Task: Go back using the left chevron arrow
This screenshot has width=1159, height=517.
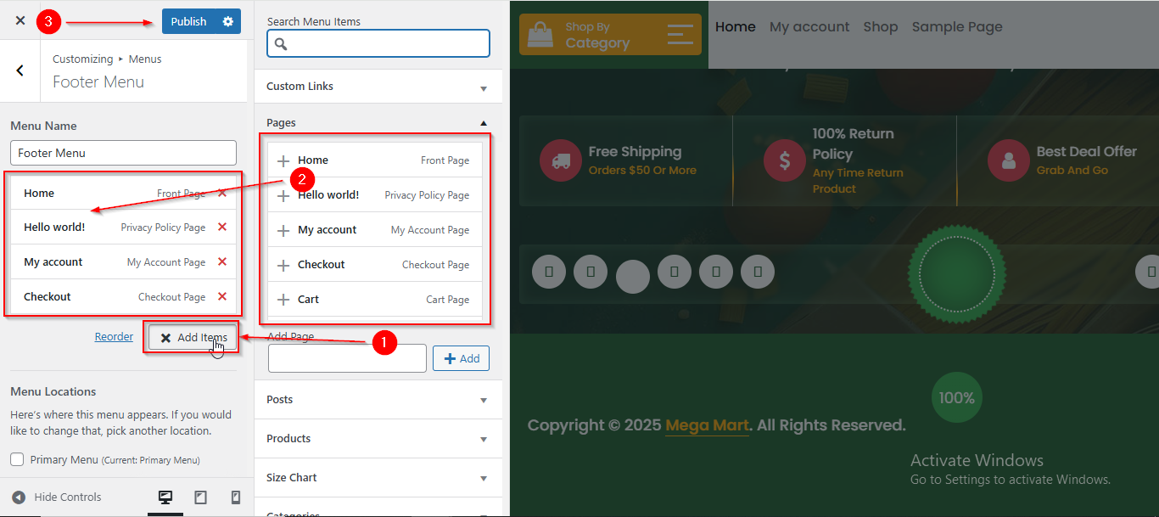Action: pyautogui.click(x=20, y=70)
